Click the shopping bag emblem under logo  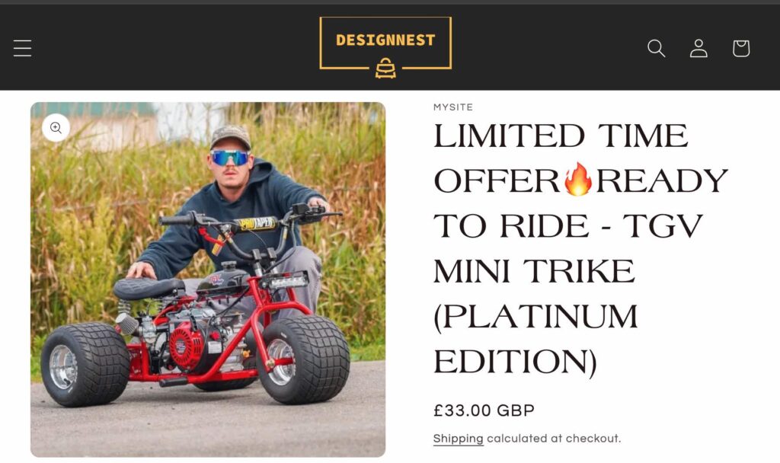coord(385,68)
